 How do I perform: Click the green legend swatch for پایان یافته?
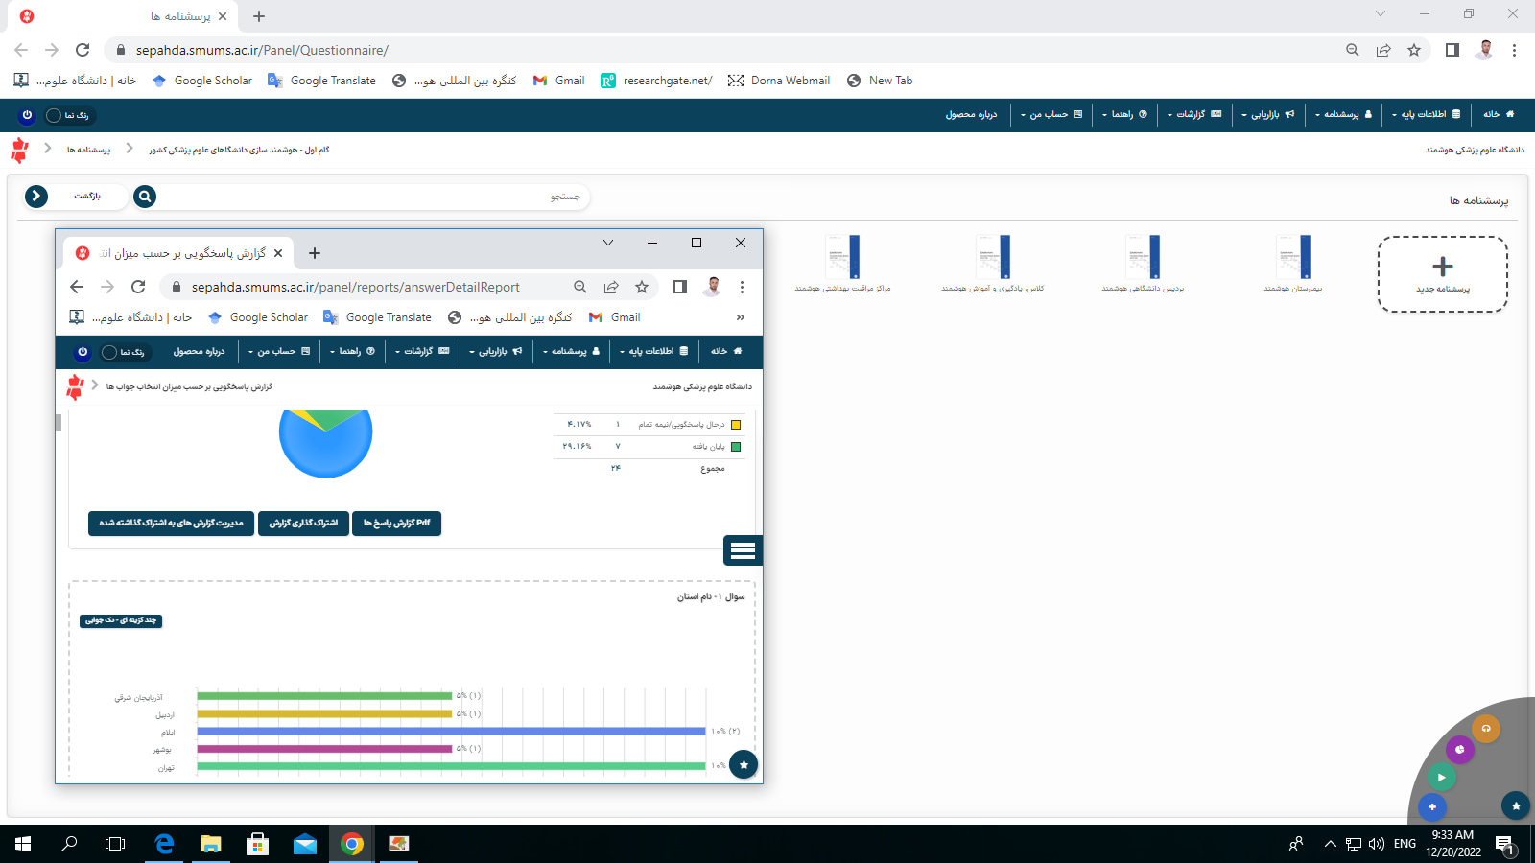[736, 447]
